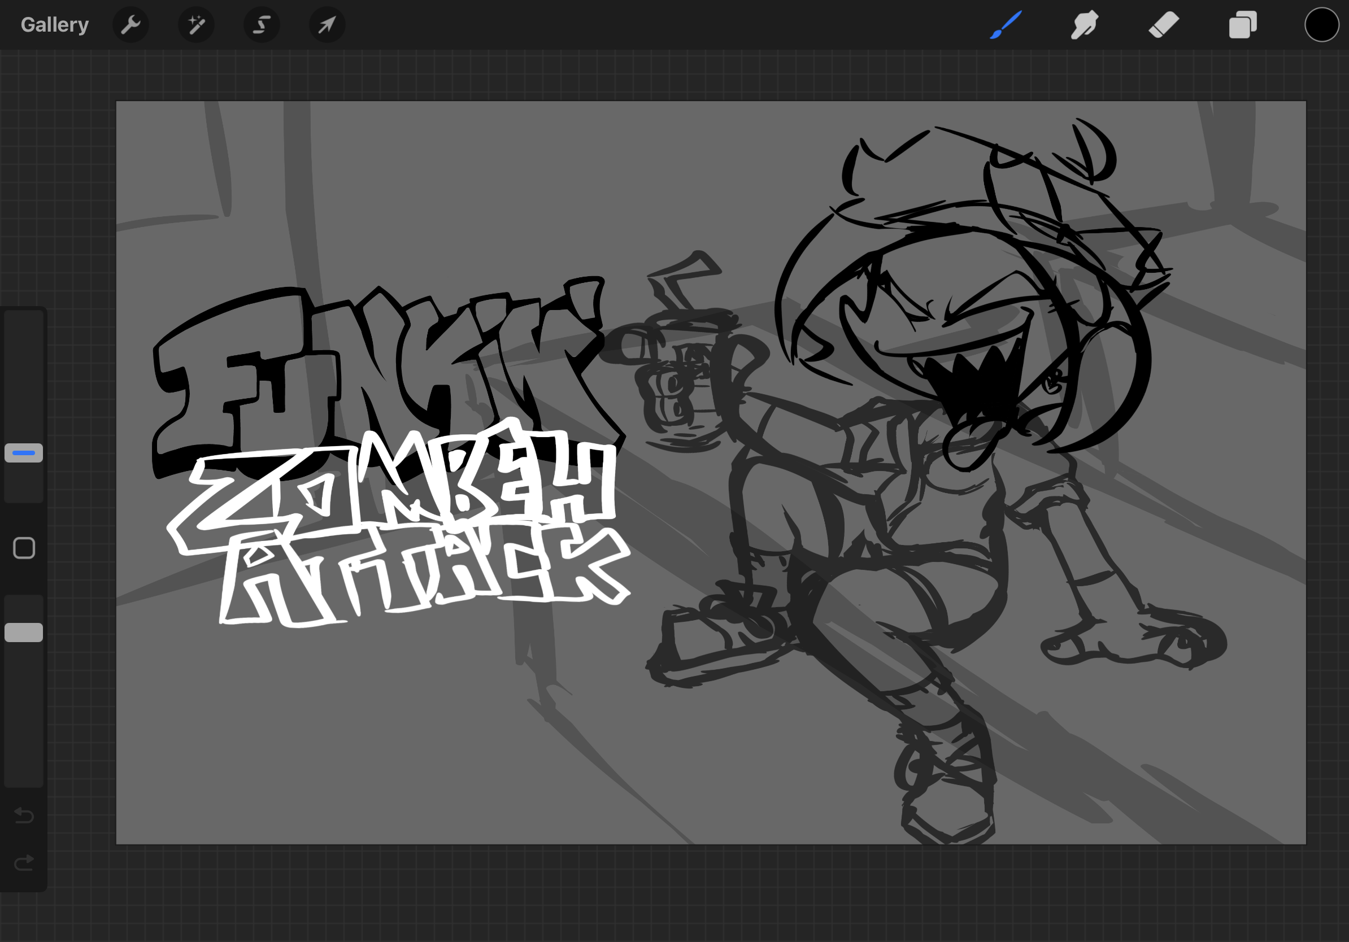Activate the Selection tool

pos(262,25)
